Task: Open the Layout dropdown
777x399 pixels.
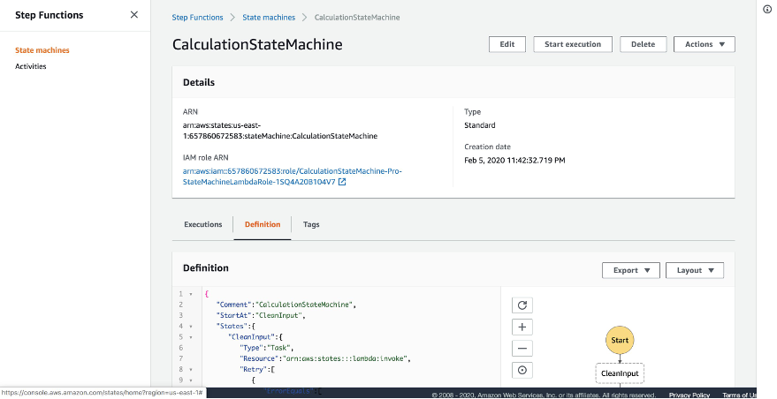Action: 694,270
